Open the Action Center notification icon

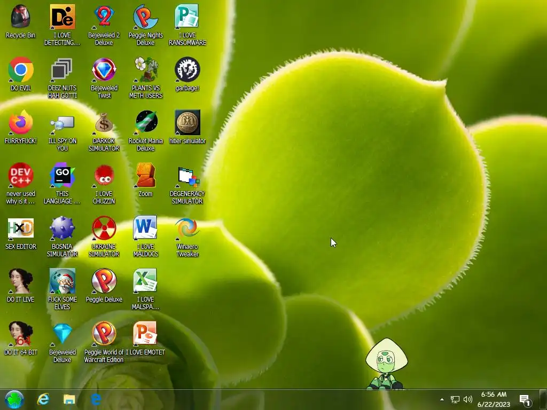point(525,399)
